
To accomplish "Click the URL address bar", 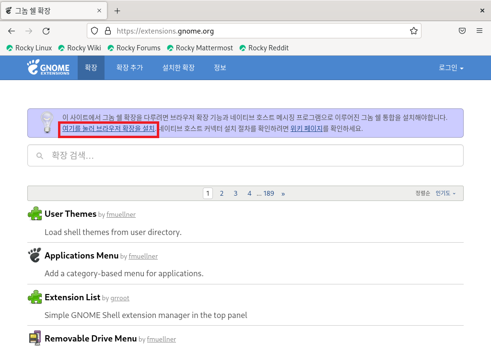I will [x=254, y=31].
